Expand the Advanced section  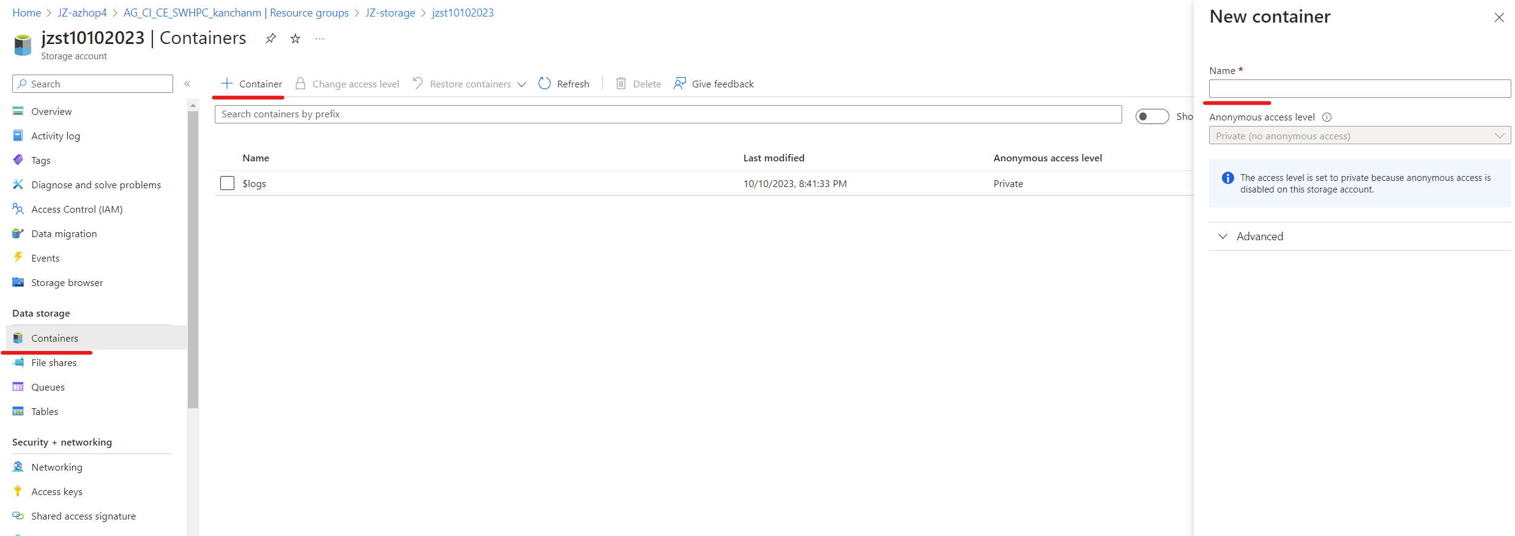[x=1360, y=237]
